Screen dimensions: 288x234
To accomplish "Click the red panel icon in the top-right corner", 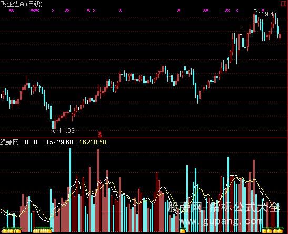I will (284, 4).
